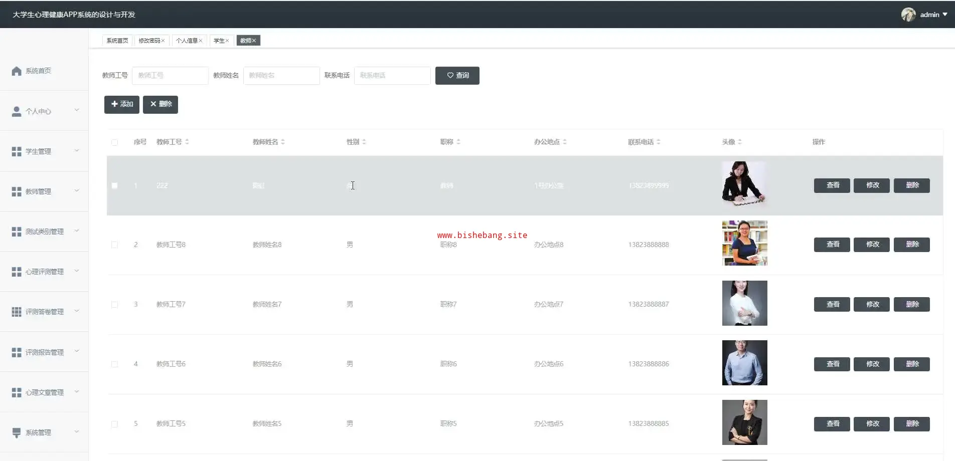Click the 教师管理 grid icon
Image resolution: width=955 pixels, height=461 pixels.
(17, 191)
